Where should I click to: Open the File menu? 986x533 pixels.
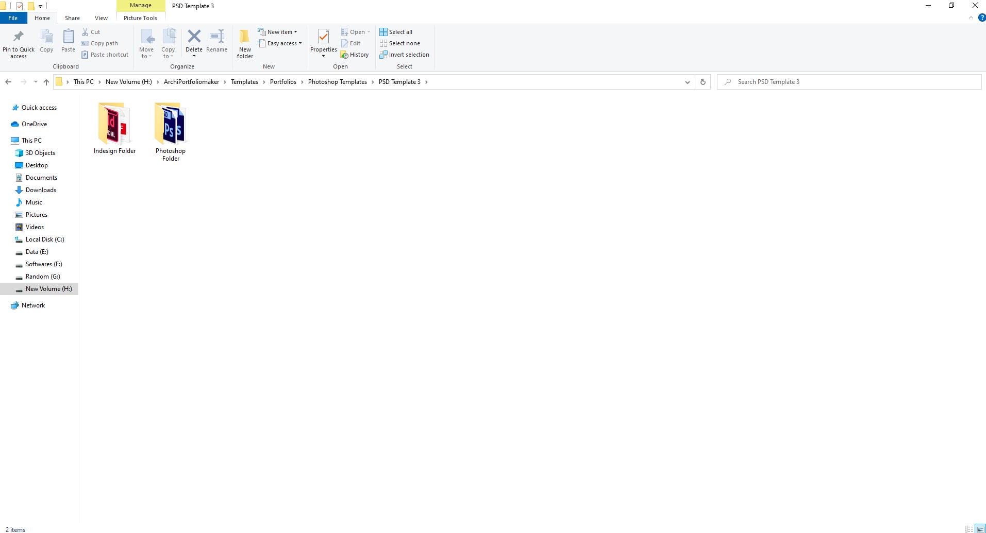13,18
